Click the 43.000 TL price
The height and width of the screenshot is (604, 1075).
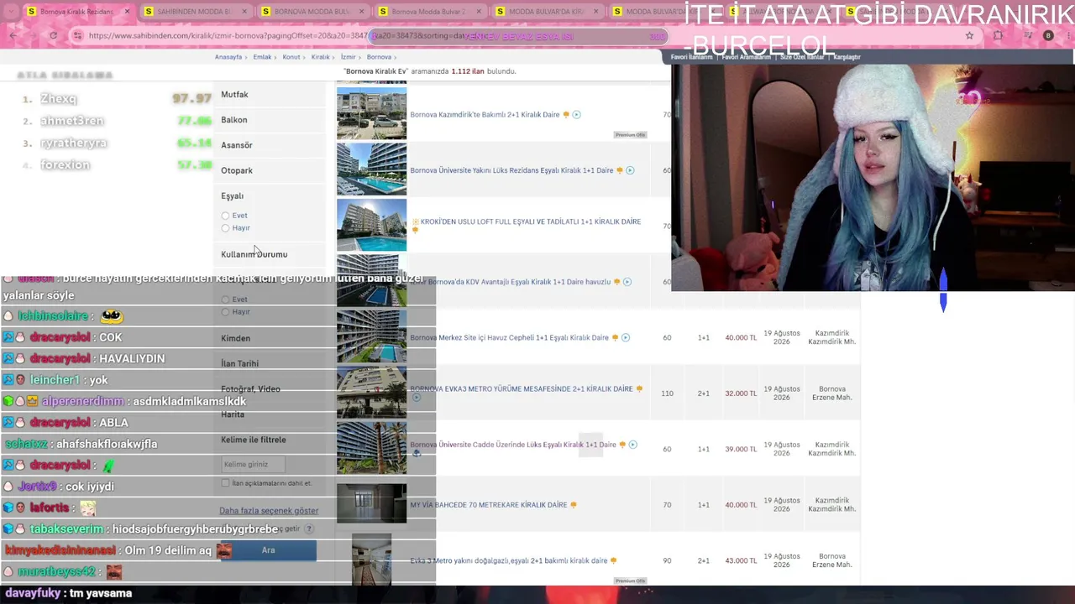coord(741,561)
